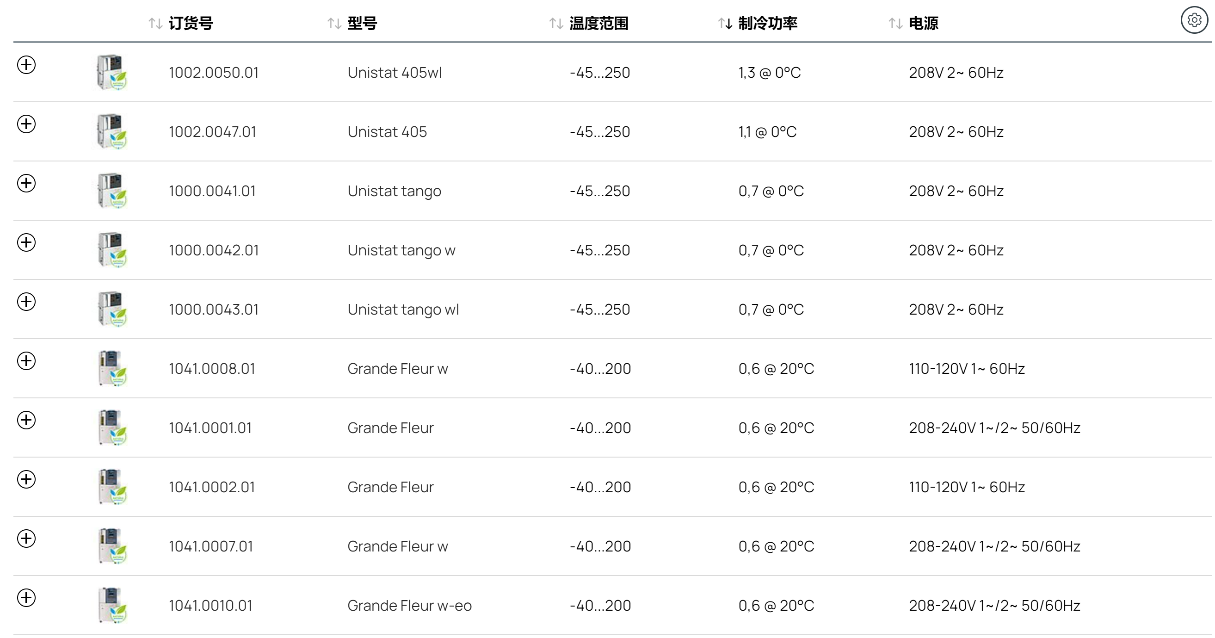Click cooling power of Unistat tango wl
Screen dimensions: 1215x638
tap(771, 309)
